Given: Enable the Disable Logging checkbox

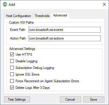Looking at the screenshot, I should pos(12,61).
